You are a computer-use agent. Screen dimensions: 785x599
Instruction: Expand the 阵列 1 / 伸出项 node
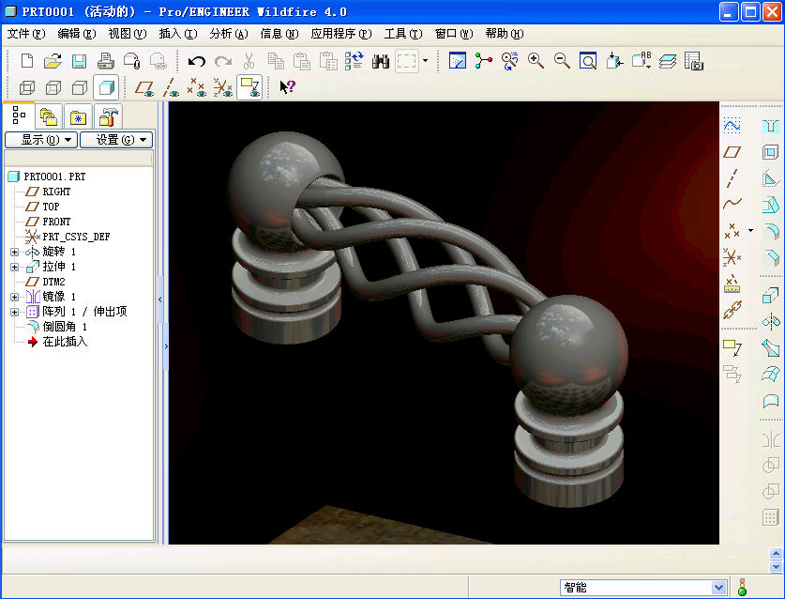click(x=14, y=312)
